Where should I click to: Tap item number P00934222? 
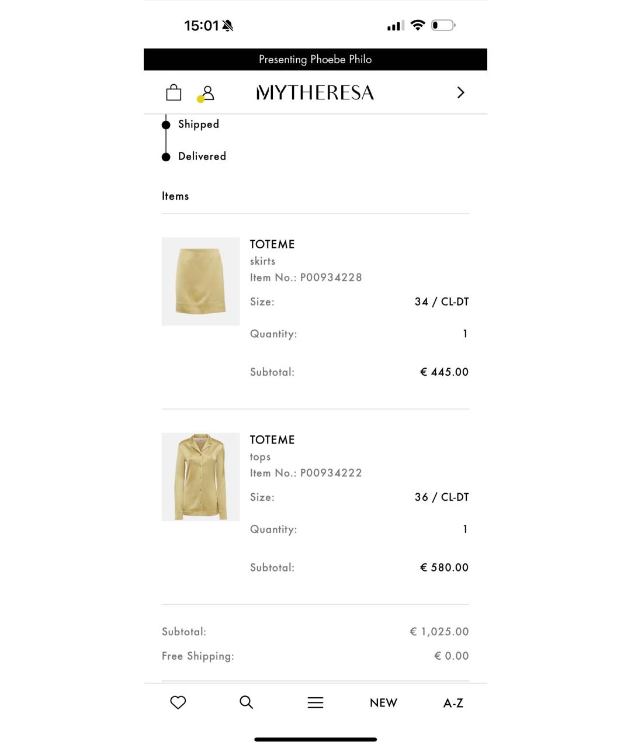point(331,473)
